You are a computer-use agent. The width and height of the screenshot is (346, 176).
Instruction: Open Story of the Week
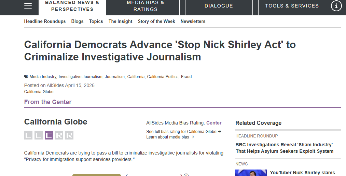click(156, 21)
